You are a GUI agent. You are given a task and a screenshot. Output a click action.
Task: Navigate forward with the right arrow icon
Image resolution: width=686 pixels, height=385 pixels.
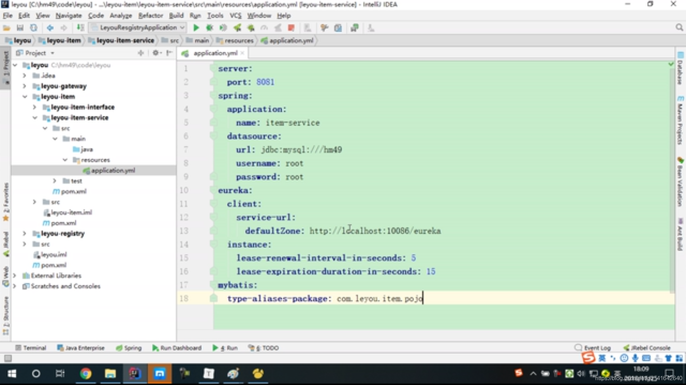tap(64, 28)
